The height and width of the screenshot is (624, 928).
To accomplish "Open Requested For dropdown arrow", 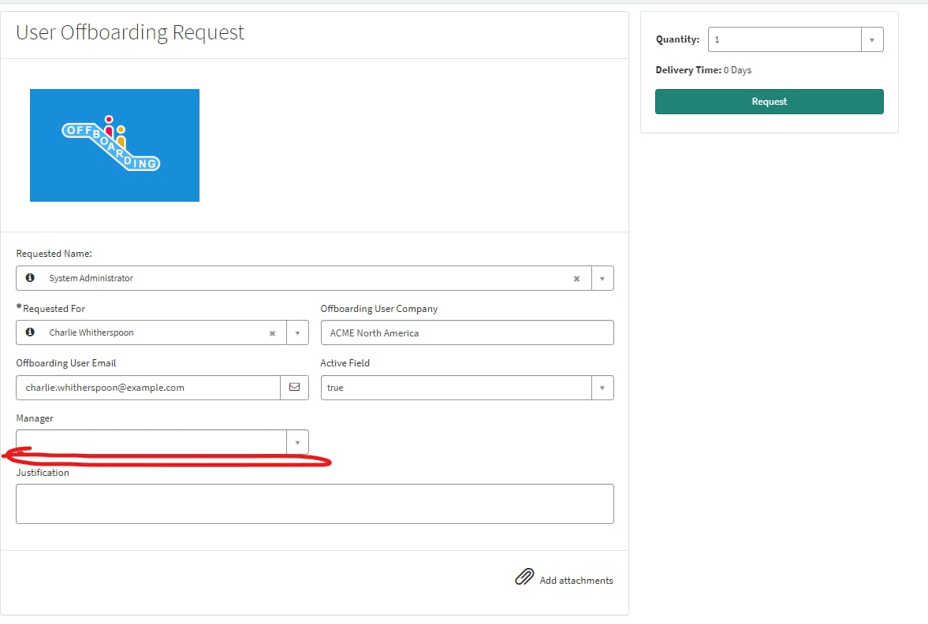I will coord(297,333).
